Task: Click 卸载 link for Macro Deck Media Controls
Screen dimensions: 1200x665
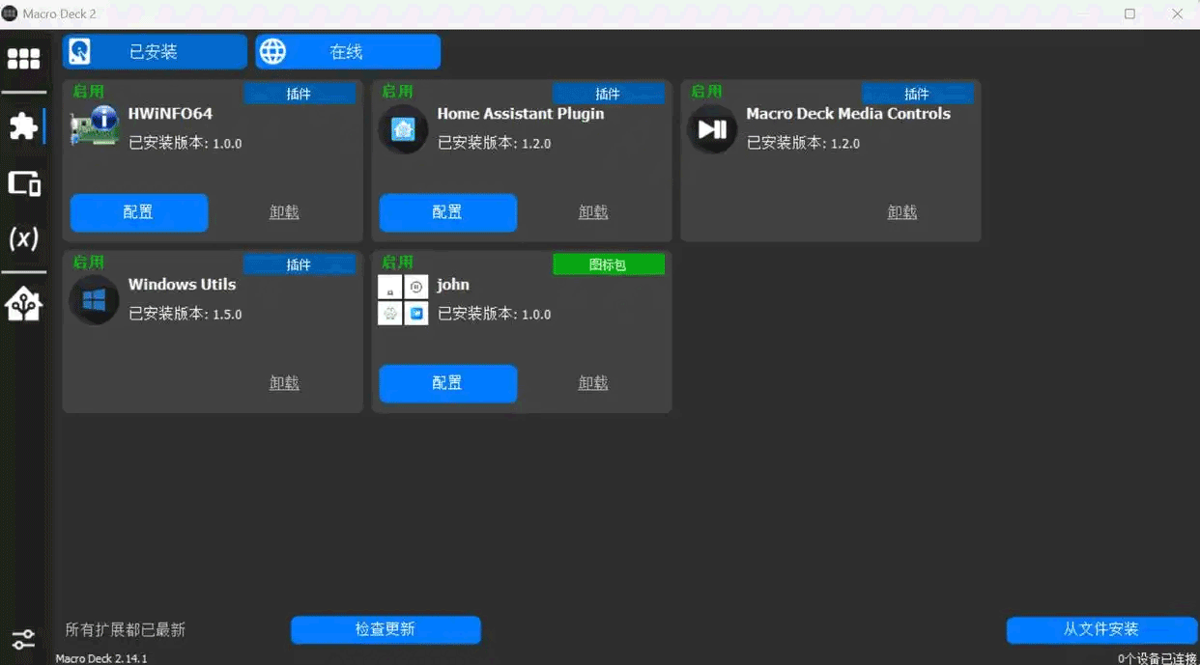Action: point(902,212)
